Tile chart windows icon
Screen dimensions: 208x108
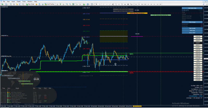pos(73,4)
